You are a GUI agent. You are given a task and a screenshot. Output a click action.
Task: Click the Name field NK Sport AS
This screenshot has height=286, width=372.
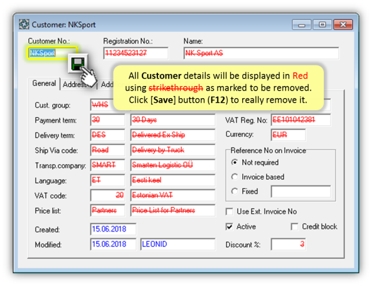261,53
